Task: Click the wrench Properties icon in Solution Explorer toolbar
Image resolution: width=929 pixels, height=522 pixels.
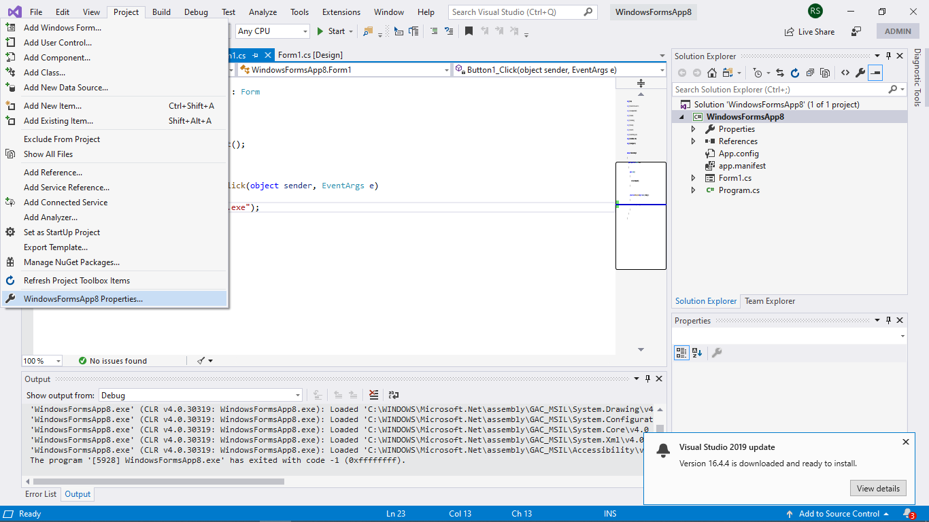Action: (x=860, y=73)
